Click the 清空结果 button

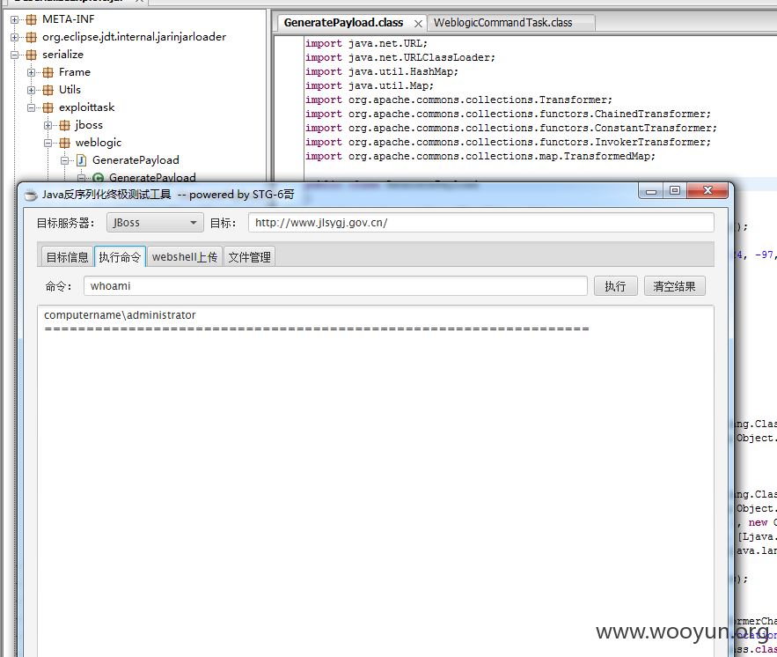point(674,286)
